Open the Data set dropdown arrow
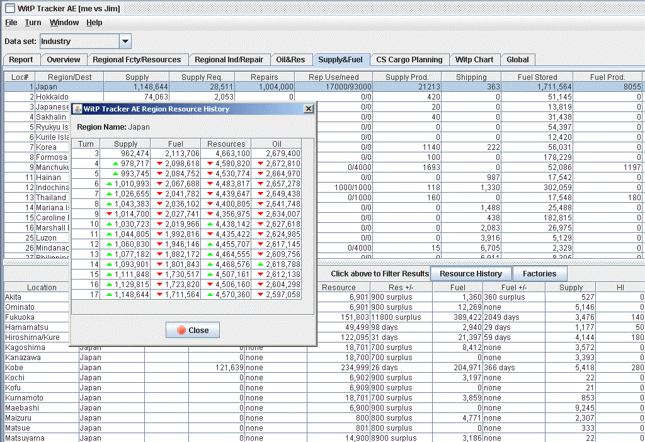Viewport: 645px width, 442px height. point(125,42)
